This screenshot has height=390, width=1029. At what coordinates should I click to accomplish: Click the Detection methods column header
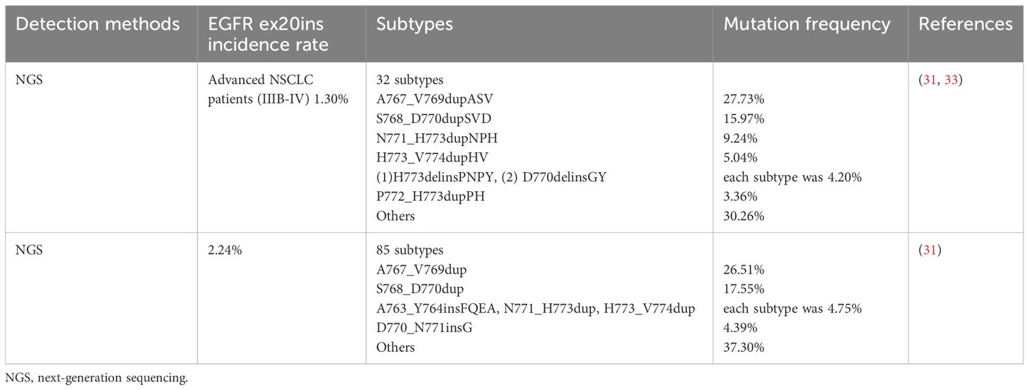pos(97,24)
